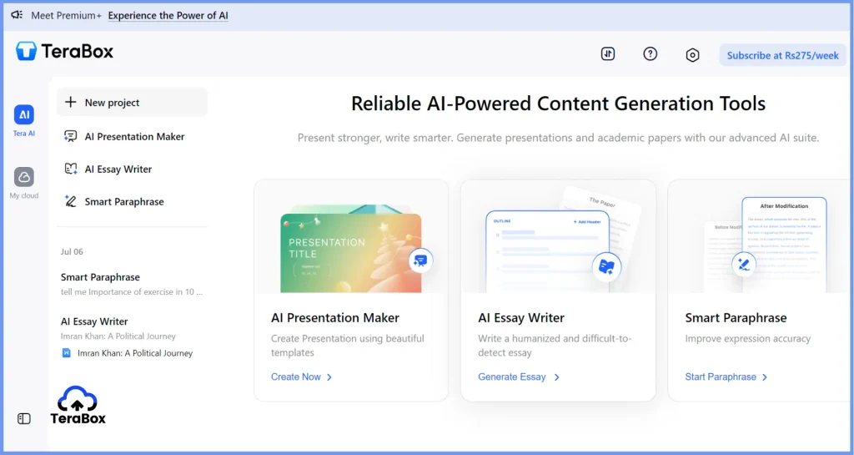Click the chevron next to Start Paraphrase
The height and width of the screenshot is (455, 854).
pyautogui.click(x=765, y=377)
